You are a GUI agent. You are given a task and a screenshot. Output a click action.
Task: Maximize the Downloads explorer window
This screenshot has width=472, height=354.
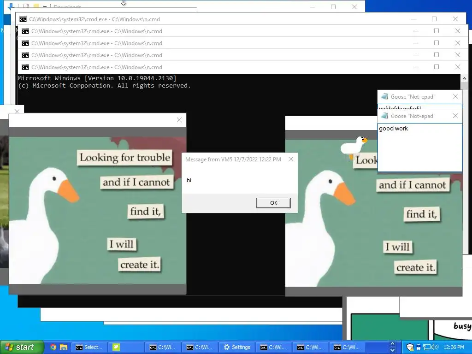pyautogui.click(x=333, y=6)
